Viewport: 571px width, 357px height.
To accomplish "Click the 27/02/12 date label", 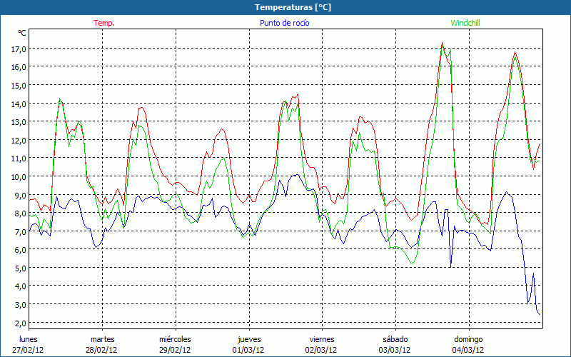I will (29, 350).
